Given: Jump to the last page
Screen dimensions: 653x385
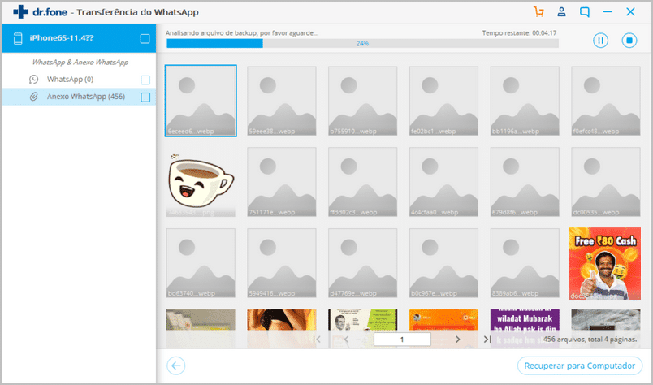Looking at the screenshot, I should [487, 340].
